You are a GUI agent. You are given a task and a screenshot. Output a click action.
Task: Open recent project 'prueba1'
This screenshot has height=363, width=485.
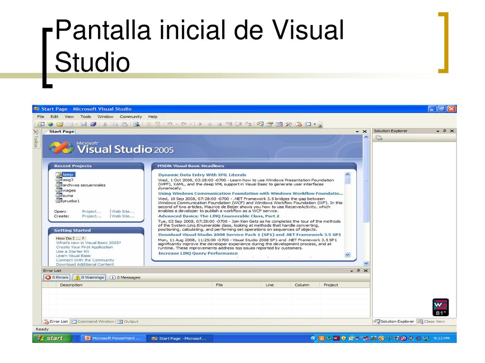pos(67,200)
